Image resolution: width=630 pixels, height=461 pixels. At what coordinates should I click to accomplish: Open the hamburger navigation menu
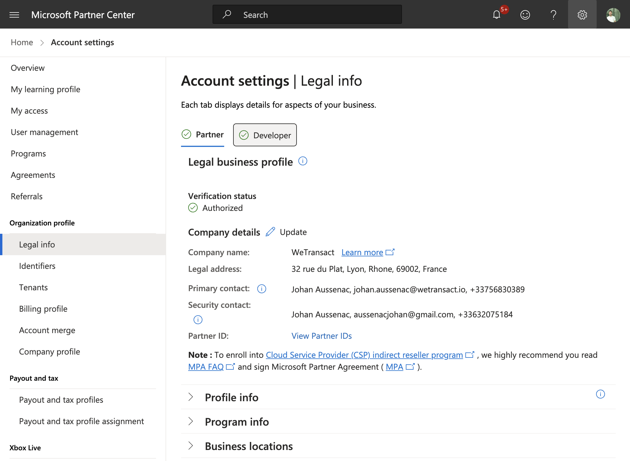[x=14, y=15]
